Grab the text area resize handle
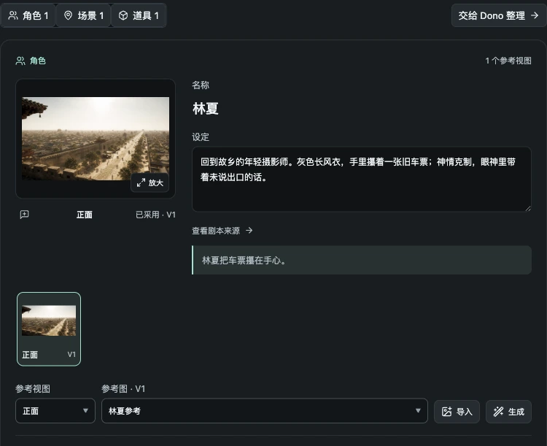 pos(528,209)
